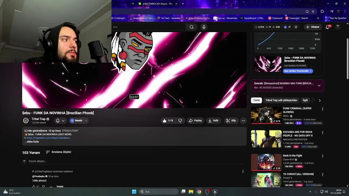Open File Explorer from the taskbar
349x196 pixels.
[191, 192]
